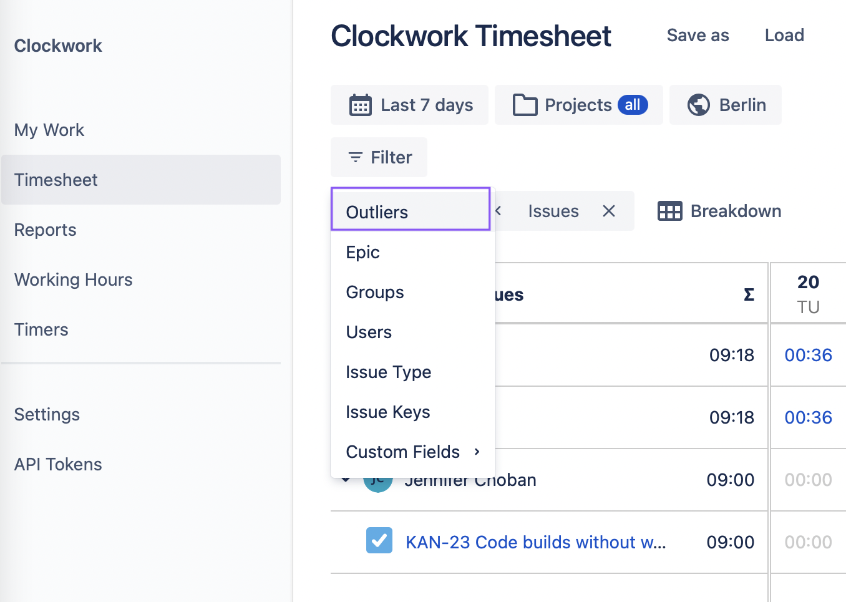The height and width of the screenshot is (602, 846).
Task: Open Working Hours in the sidebar
Action: pos(141,279)
